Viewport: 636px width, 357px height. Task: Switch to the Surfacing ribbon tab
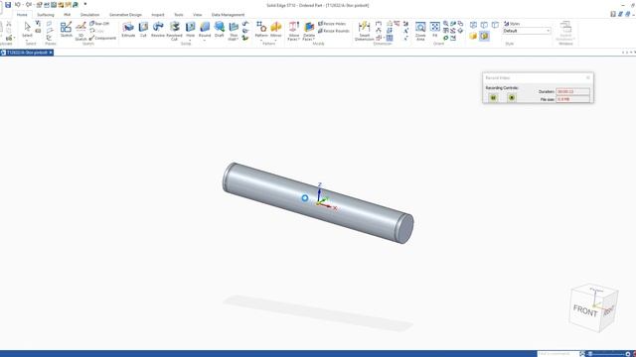[46, 15]
